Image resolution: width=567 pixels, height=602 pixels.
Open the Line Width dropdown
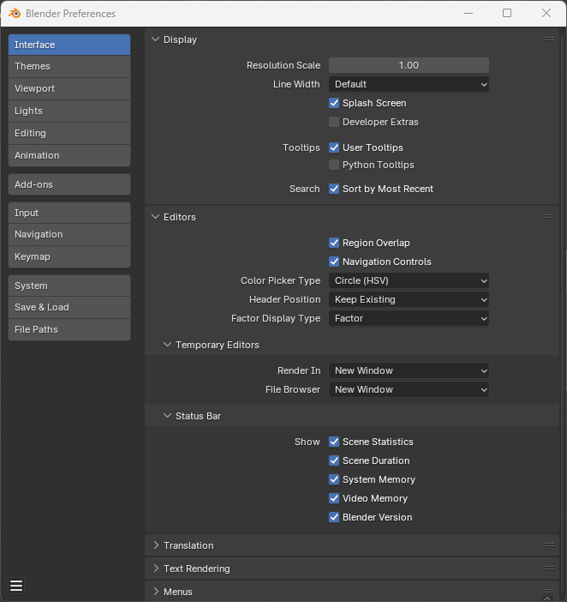(x=409, y=84)
